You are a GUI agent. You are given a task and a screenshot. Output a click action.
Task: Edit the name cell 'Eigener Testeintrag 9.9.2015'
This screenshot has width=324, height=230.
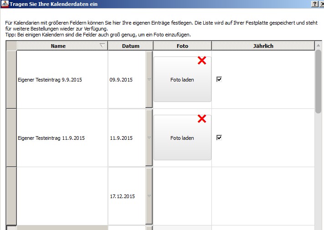click(x=62, y=80)
